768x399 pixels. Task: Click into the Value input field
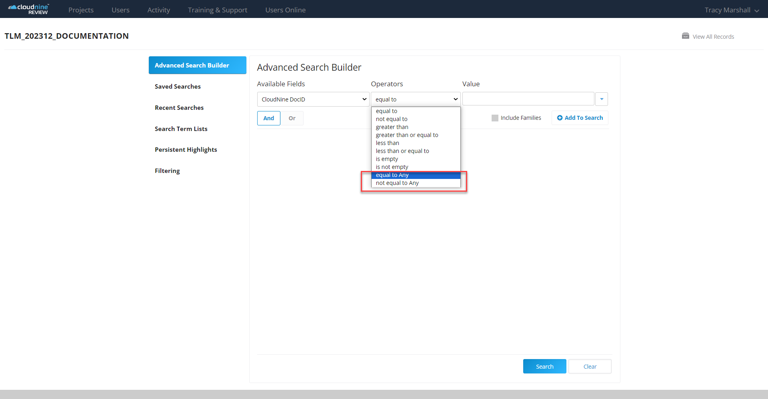[528, 99]
